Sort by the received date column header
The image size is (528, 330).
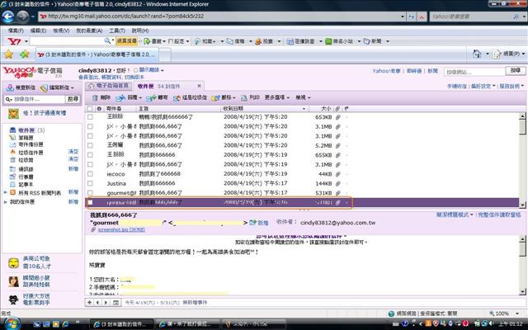coord(264,109)
